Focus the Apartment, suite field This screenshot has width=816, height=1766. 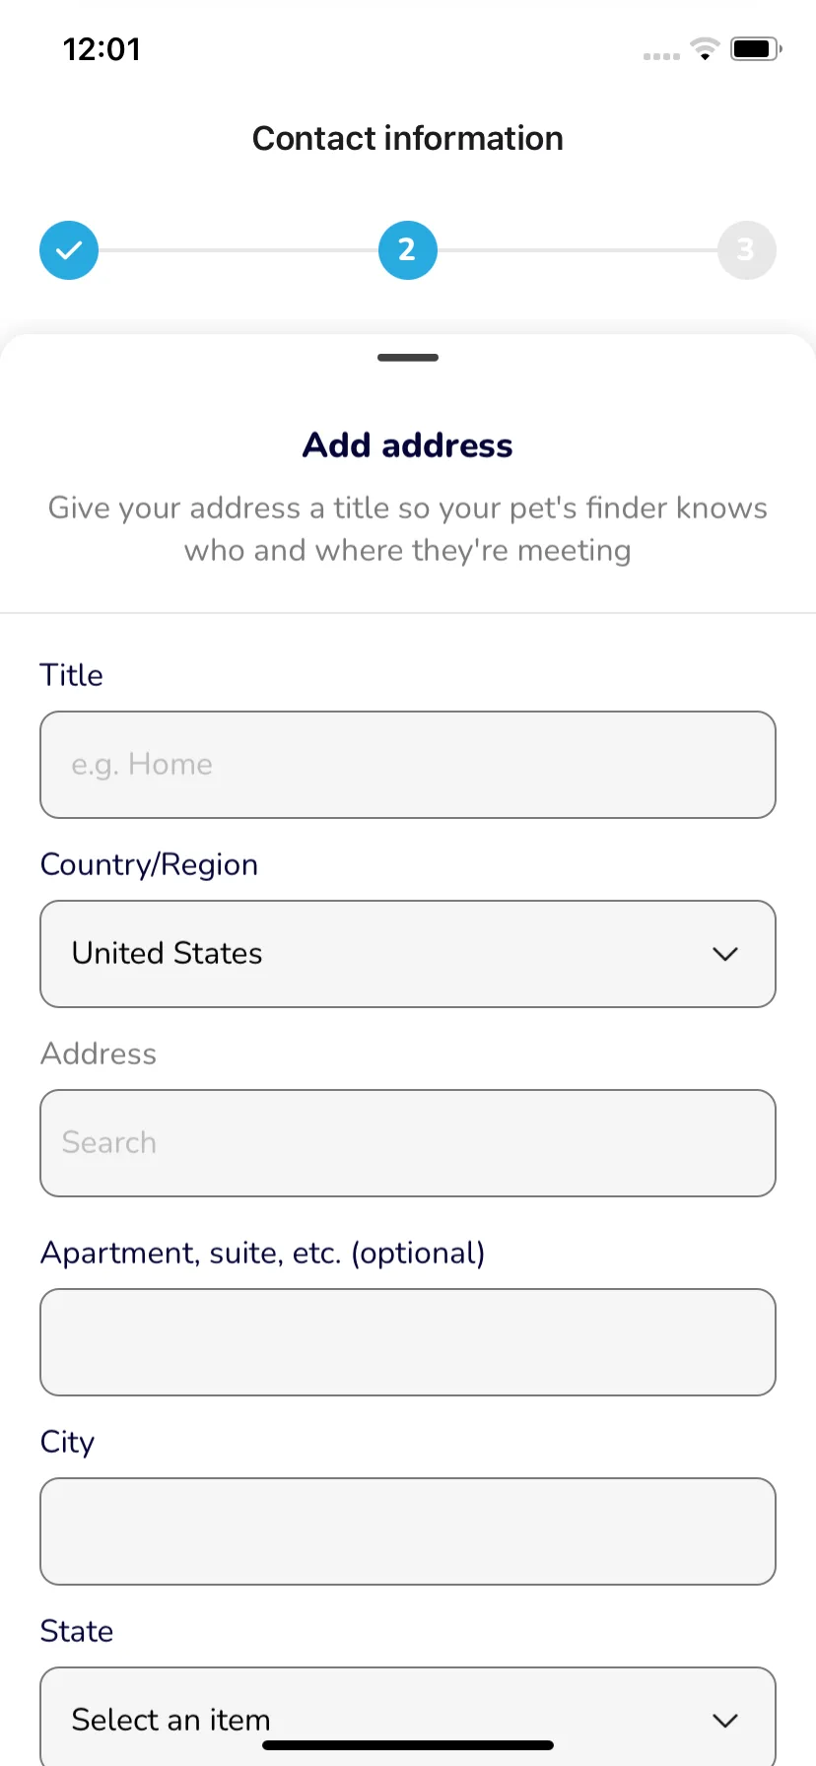click(x=408, y=1342)
